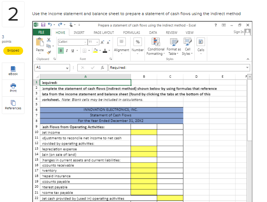Click the Decrease Font Size icon
The height and width of the screenshot is (202, 267).
(108, 42)
